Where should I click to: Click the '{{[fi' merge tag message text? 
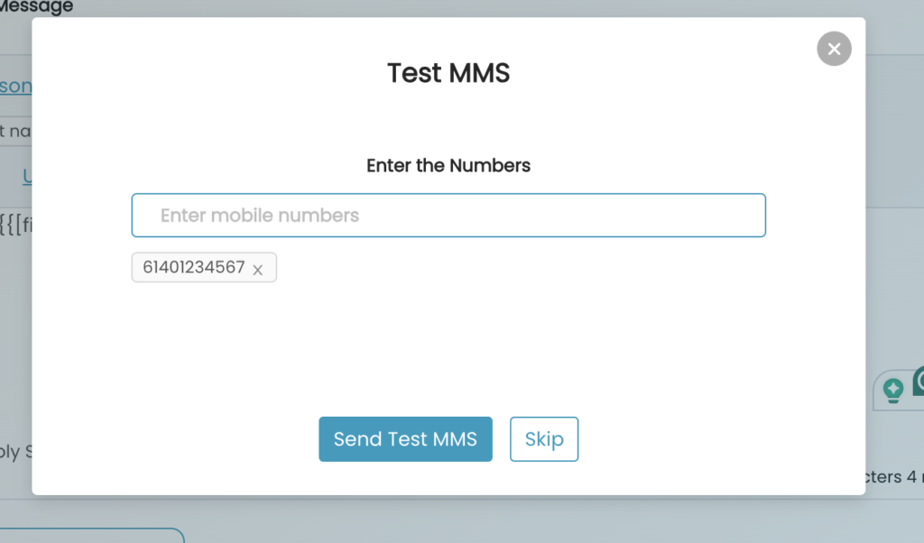click(16, 224)
